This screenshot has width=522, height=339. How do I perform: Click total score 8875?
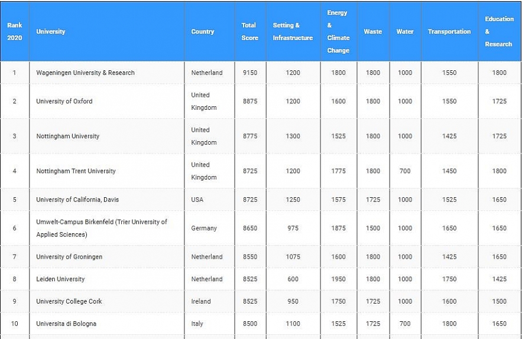[x=250, y=101]
